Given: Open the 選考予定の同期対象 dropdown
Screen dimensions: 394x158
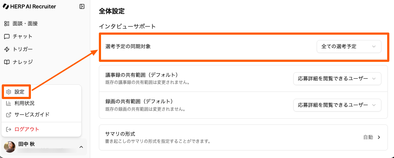Looking at the screenshot, I should 348,46.
